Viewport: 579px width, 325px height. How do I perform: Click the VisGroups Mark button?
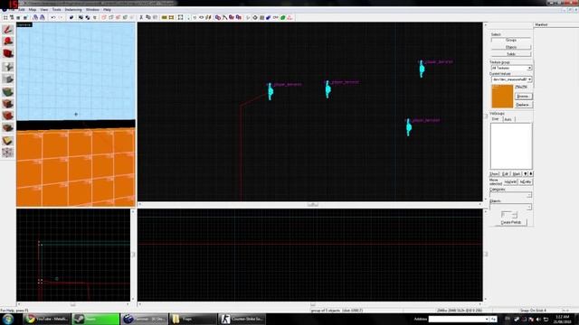tap(517, 174)
